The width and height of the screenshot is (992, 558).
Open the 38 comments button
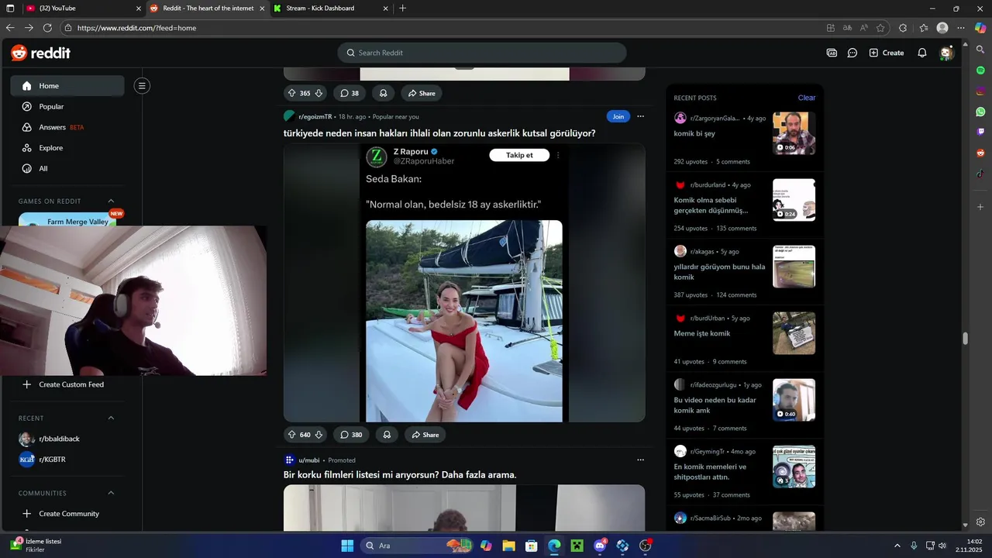[350, 93]
